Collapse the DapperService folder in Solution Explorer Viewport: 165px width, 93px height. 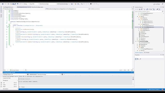pos(139,24)
